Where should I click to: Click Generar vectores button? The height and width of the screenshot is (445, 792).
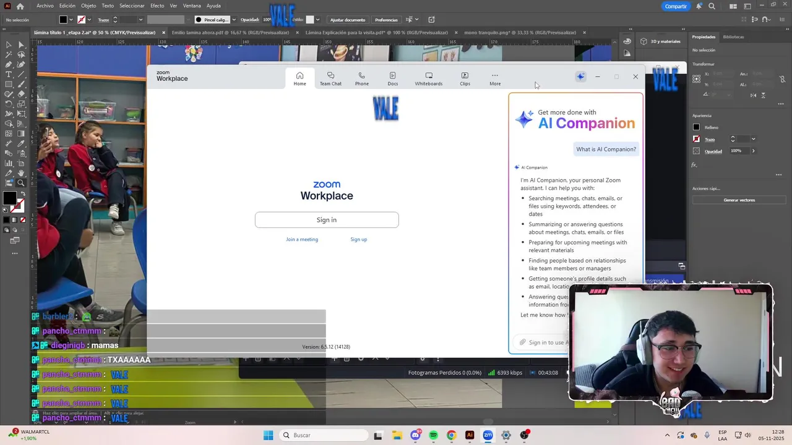coord(739,200)
